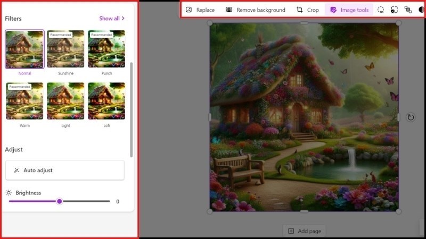426x239 pixels.
Task: Click the layer arrange icon in toolbar
Action: 408,10
